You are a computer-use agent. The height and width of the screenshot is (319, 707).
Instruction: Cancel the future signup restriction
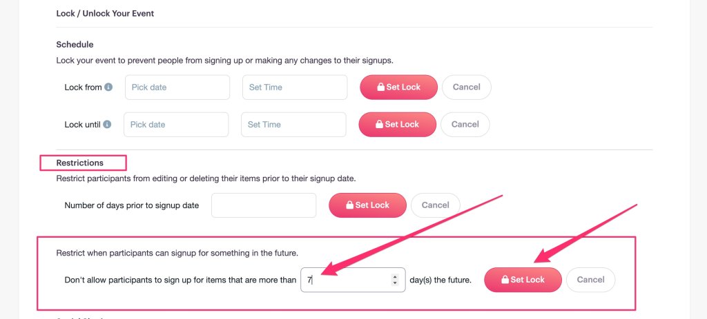(x=590, y=280)
